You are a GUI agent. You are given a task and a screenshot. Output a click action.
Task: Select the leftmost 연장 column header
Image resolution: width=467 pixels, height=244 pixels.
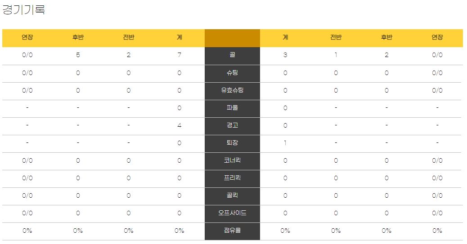click(27, 37)
